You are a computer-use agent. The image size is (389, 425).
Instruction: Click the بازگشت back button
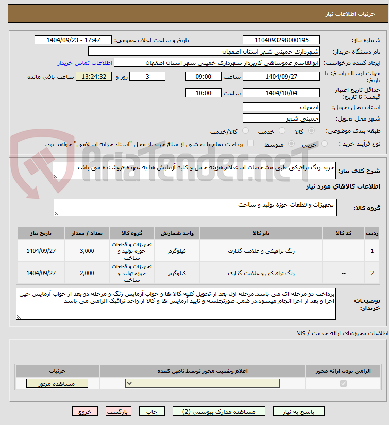pyautogui.click(x=119, y=411)
